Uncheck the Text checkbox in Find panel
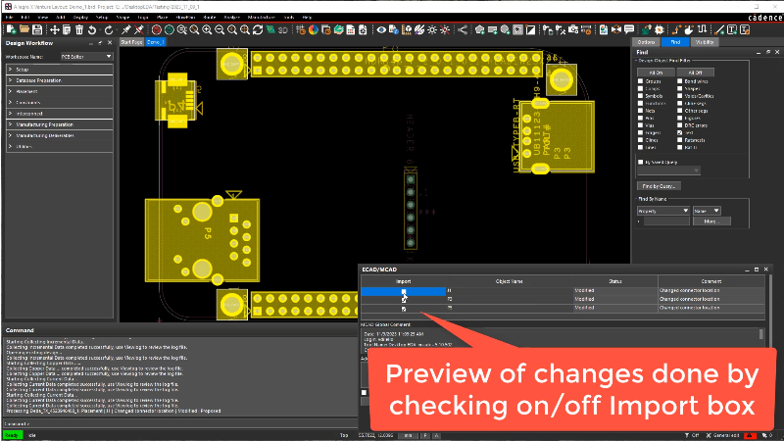This screenshot has width=784, height=441. click(x=680, y=131)
